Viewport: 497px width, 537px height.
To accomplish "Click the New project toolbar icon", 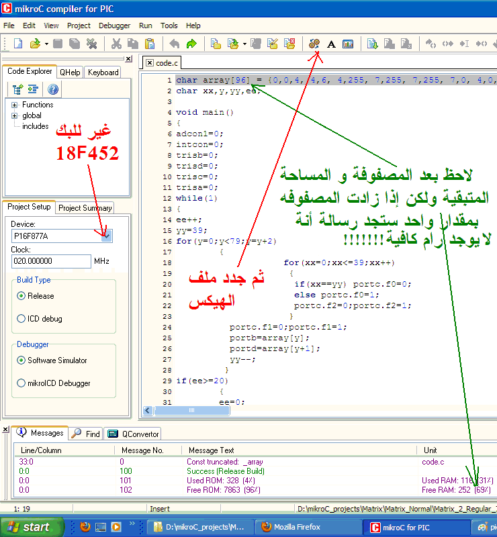I will pyautogui.click(x=216, y=44).
